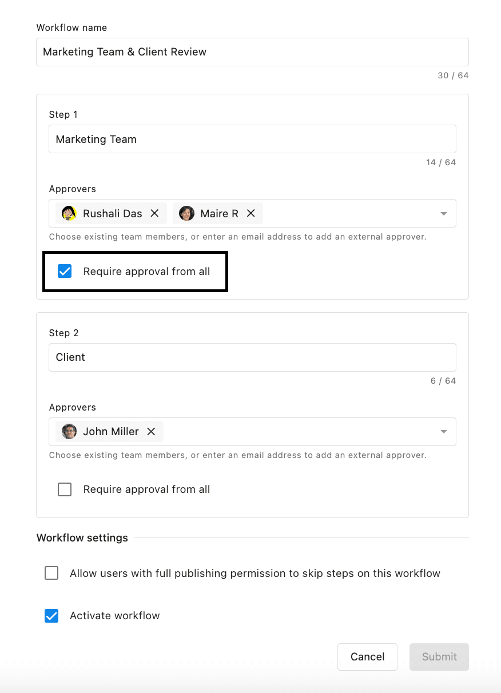Uncheck Activate workflow checkbox
The height and width of the screenshot is (693, 501).
51,616
